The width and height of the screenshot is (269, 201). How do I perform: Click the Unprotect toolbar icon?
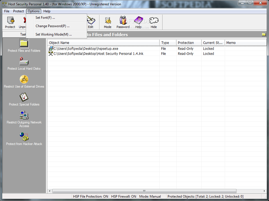pyautogui.click(x=25, y=20)
